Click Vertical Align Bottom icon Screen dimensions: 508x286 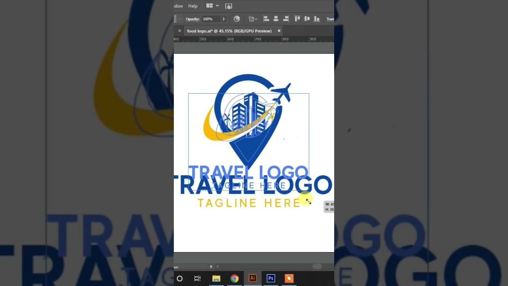(316, 19)
